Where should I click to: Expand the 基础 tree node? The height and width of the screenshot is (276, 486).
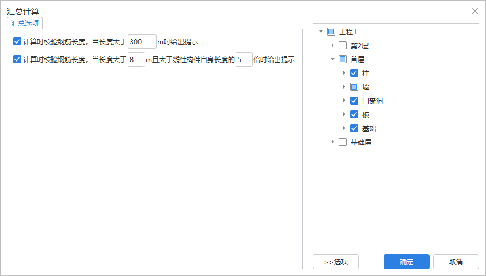point(344,128)
